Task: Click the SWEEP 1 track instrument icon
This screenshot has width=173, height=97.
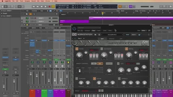Action: (x=27, y=18)
